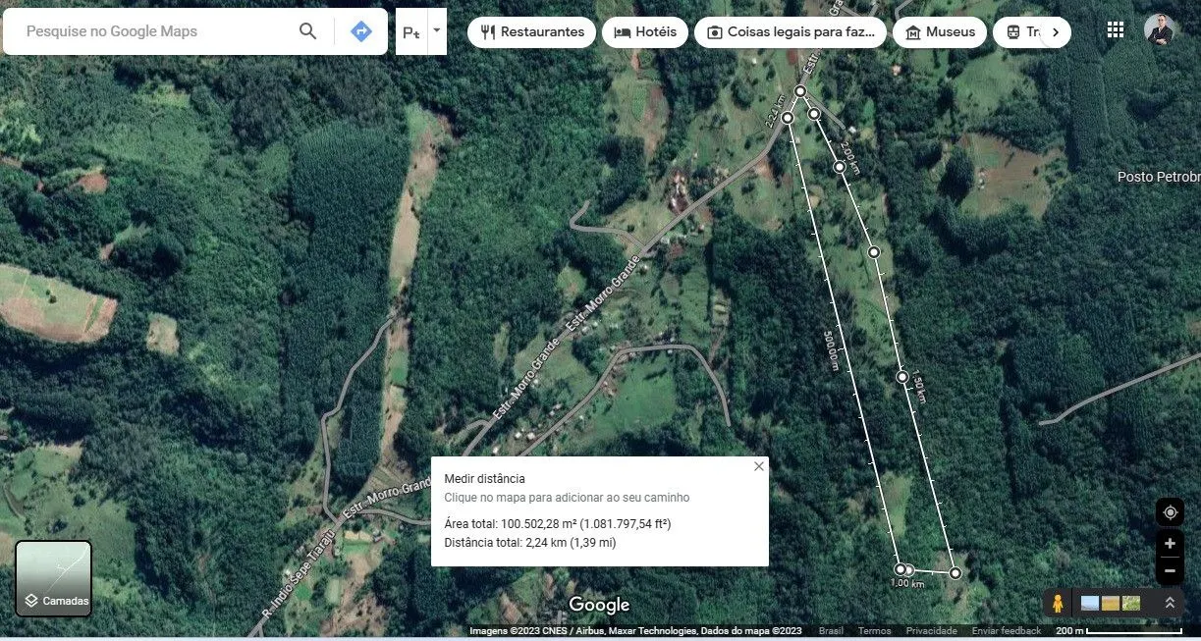
Task: Open the third street-level photo thumbnail
Action: pos(1131,603)
